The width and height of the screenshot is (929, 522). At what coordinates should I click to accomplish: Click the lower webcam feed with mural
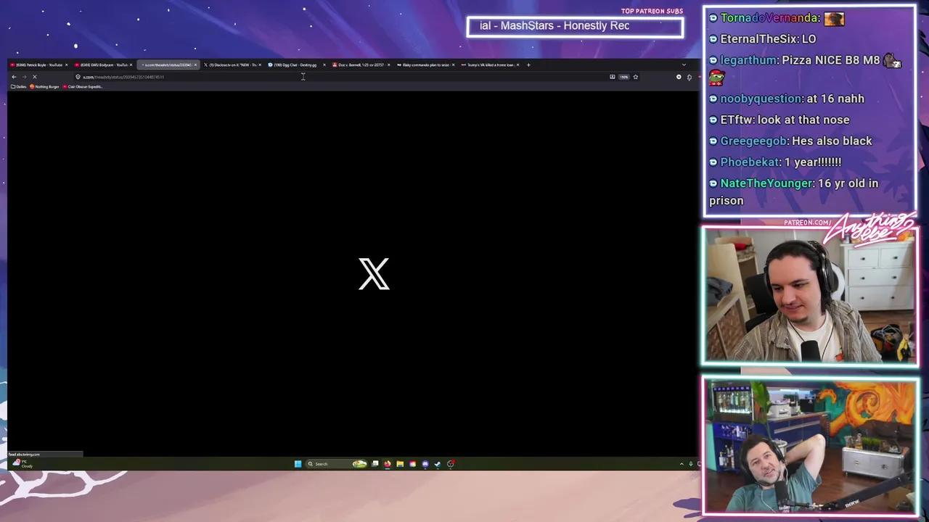coord(809,446)
